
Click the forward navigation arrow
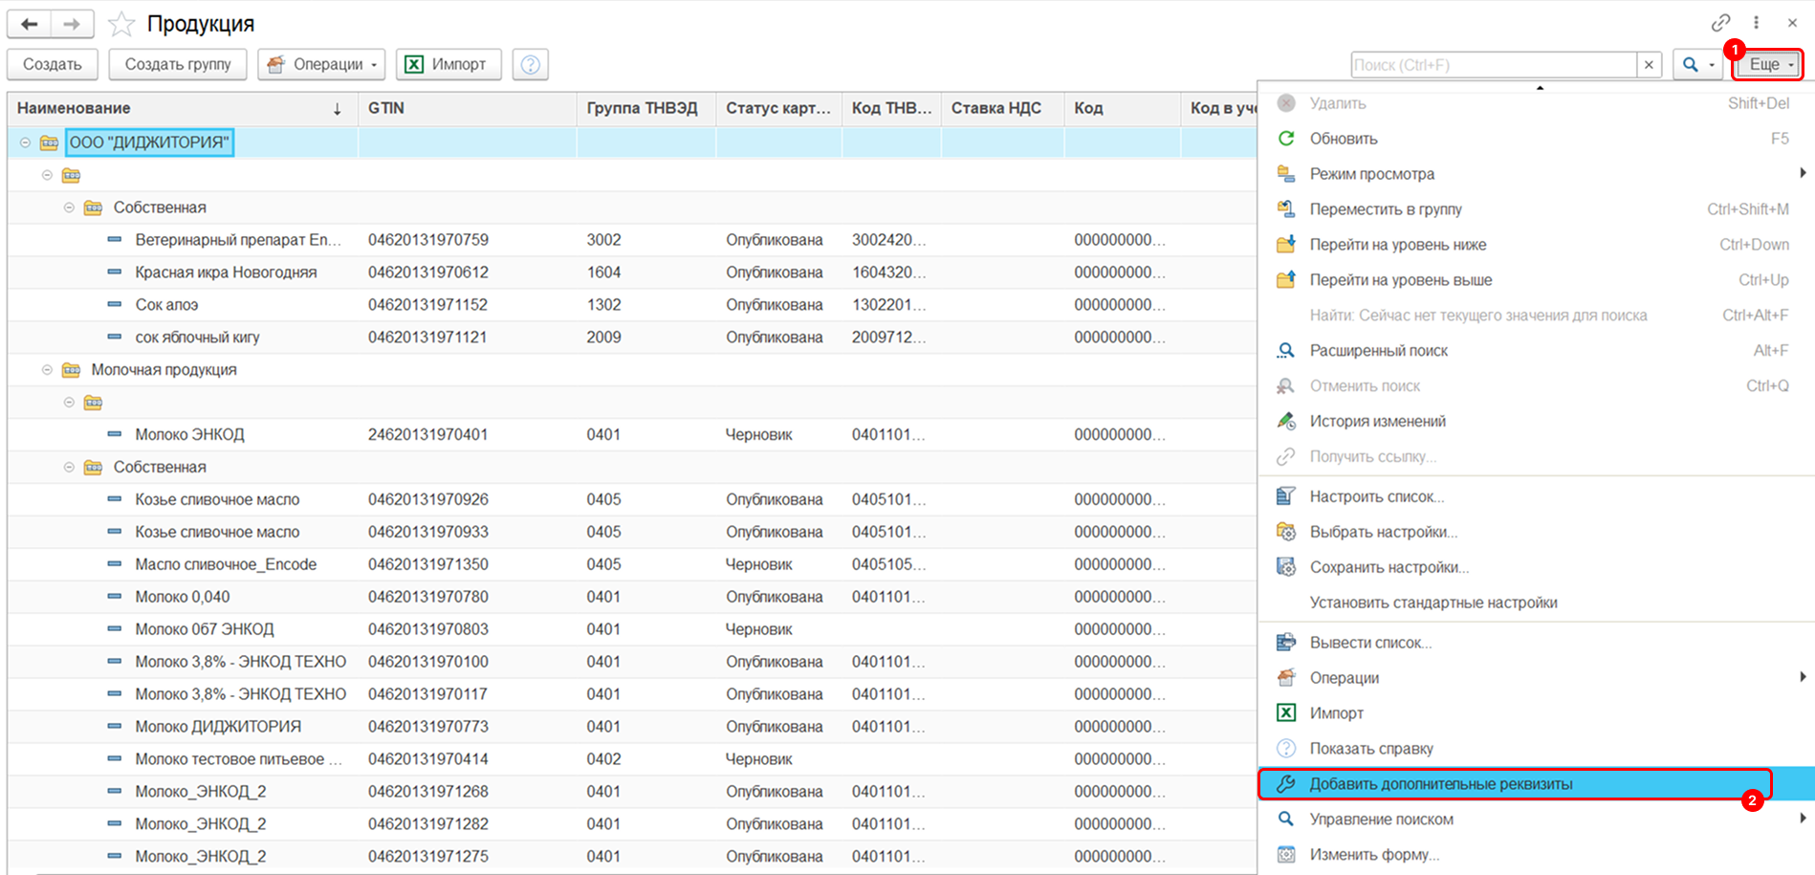pos(72,24)
